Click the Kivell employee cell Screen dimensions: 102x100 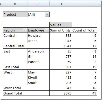coord(38,77)
